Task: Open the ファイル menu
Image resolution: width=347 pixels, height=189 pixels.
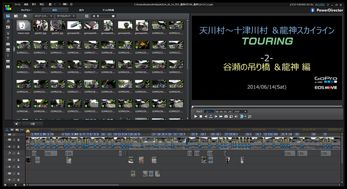Action: tap(17, 4)
